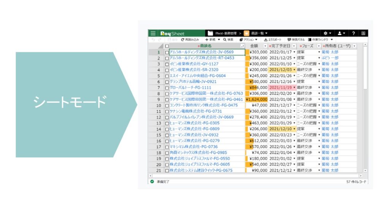Click the redo arrow icon
Viewport: 389px width, 218px height.
tap(160, 39)
